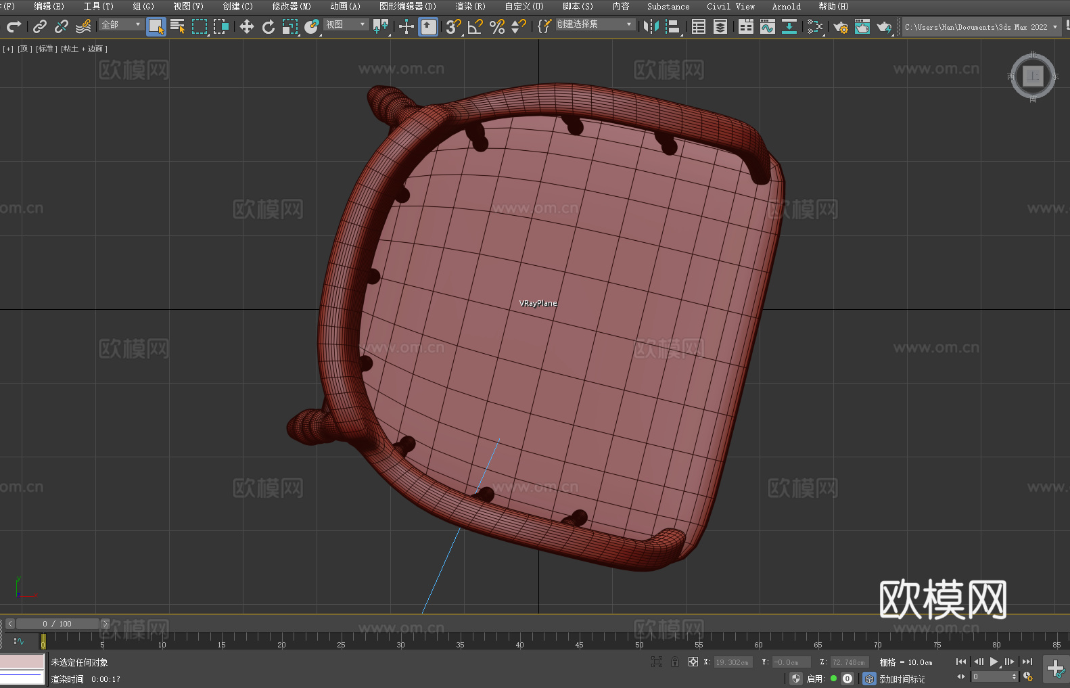Click the Redo arrow icon

point(14,26)
